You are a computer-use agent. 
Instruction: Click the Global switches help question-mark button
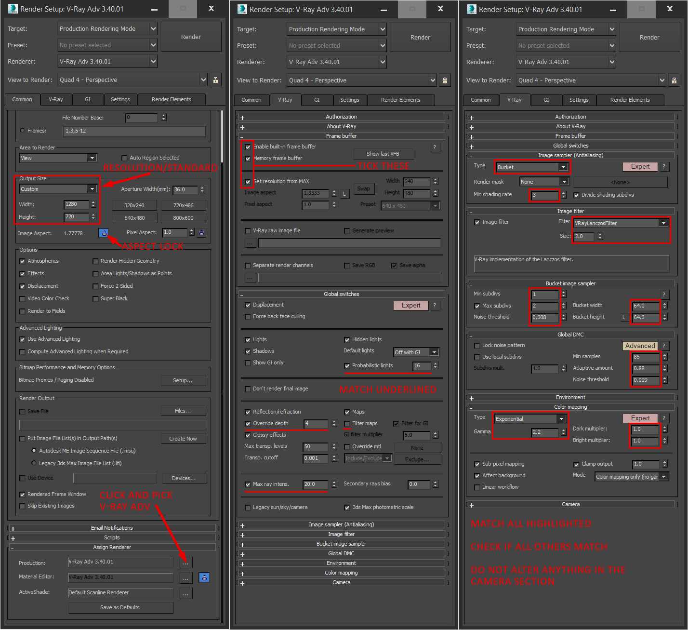435,305
